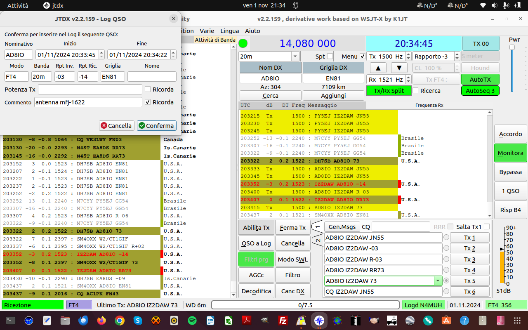Select the Tx 4 radio button
The height and width of the screenshot is (330, 528).
(x=446, y=270)
